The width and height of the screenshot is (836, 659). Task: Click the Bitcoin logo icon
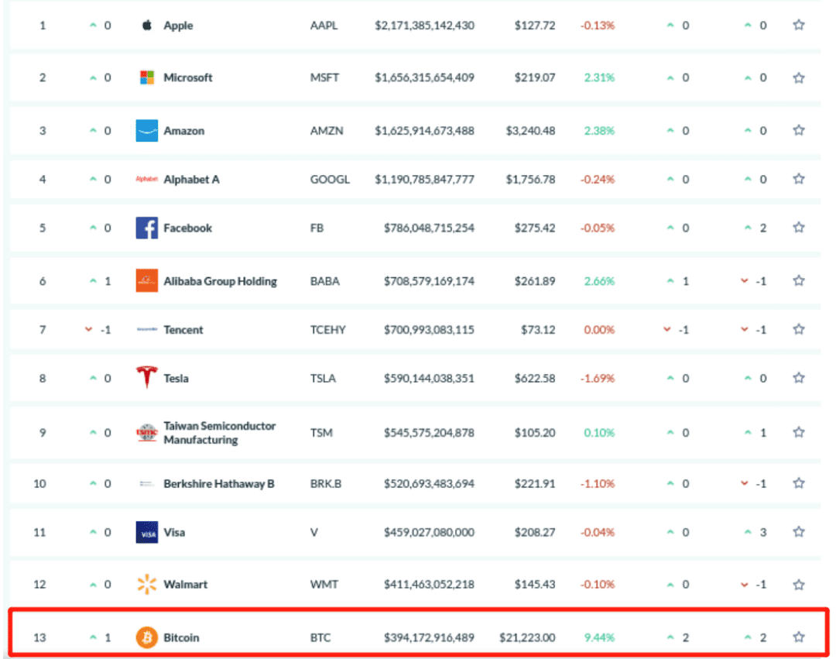pos(146,637)
